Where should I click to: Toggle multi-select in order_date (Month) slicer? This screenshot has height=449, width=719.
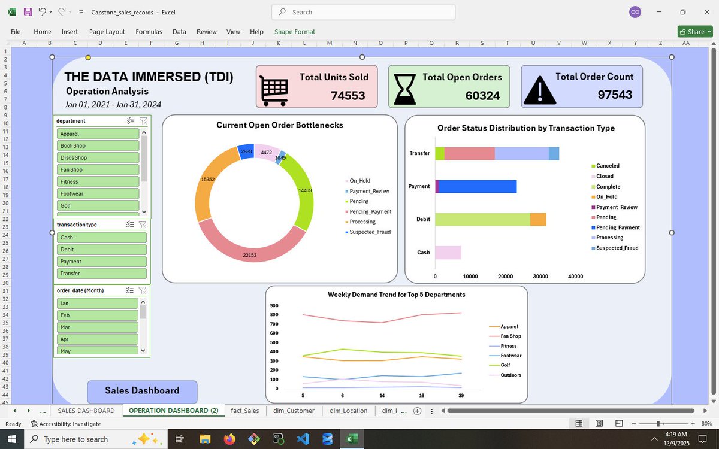click(131, 290)
